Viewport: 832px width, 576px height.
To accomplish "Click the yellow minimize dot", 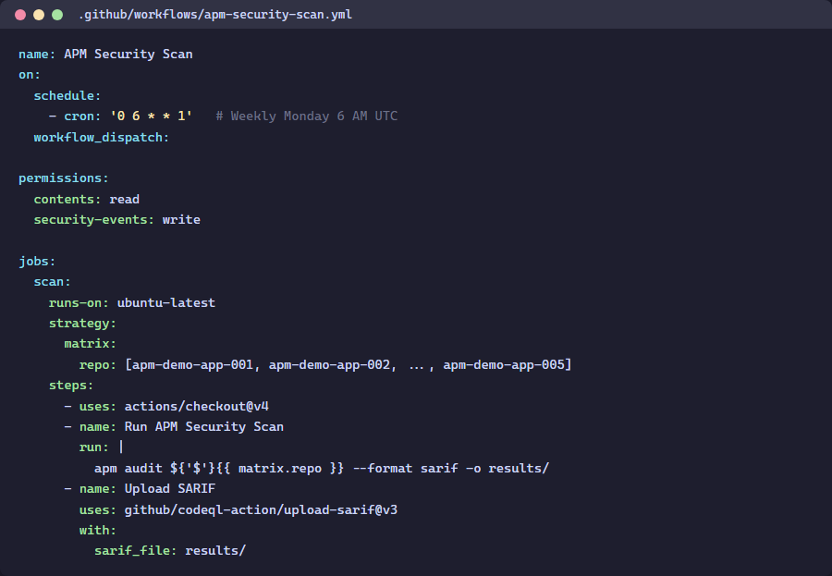I will 39,15.
